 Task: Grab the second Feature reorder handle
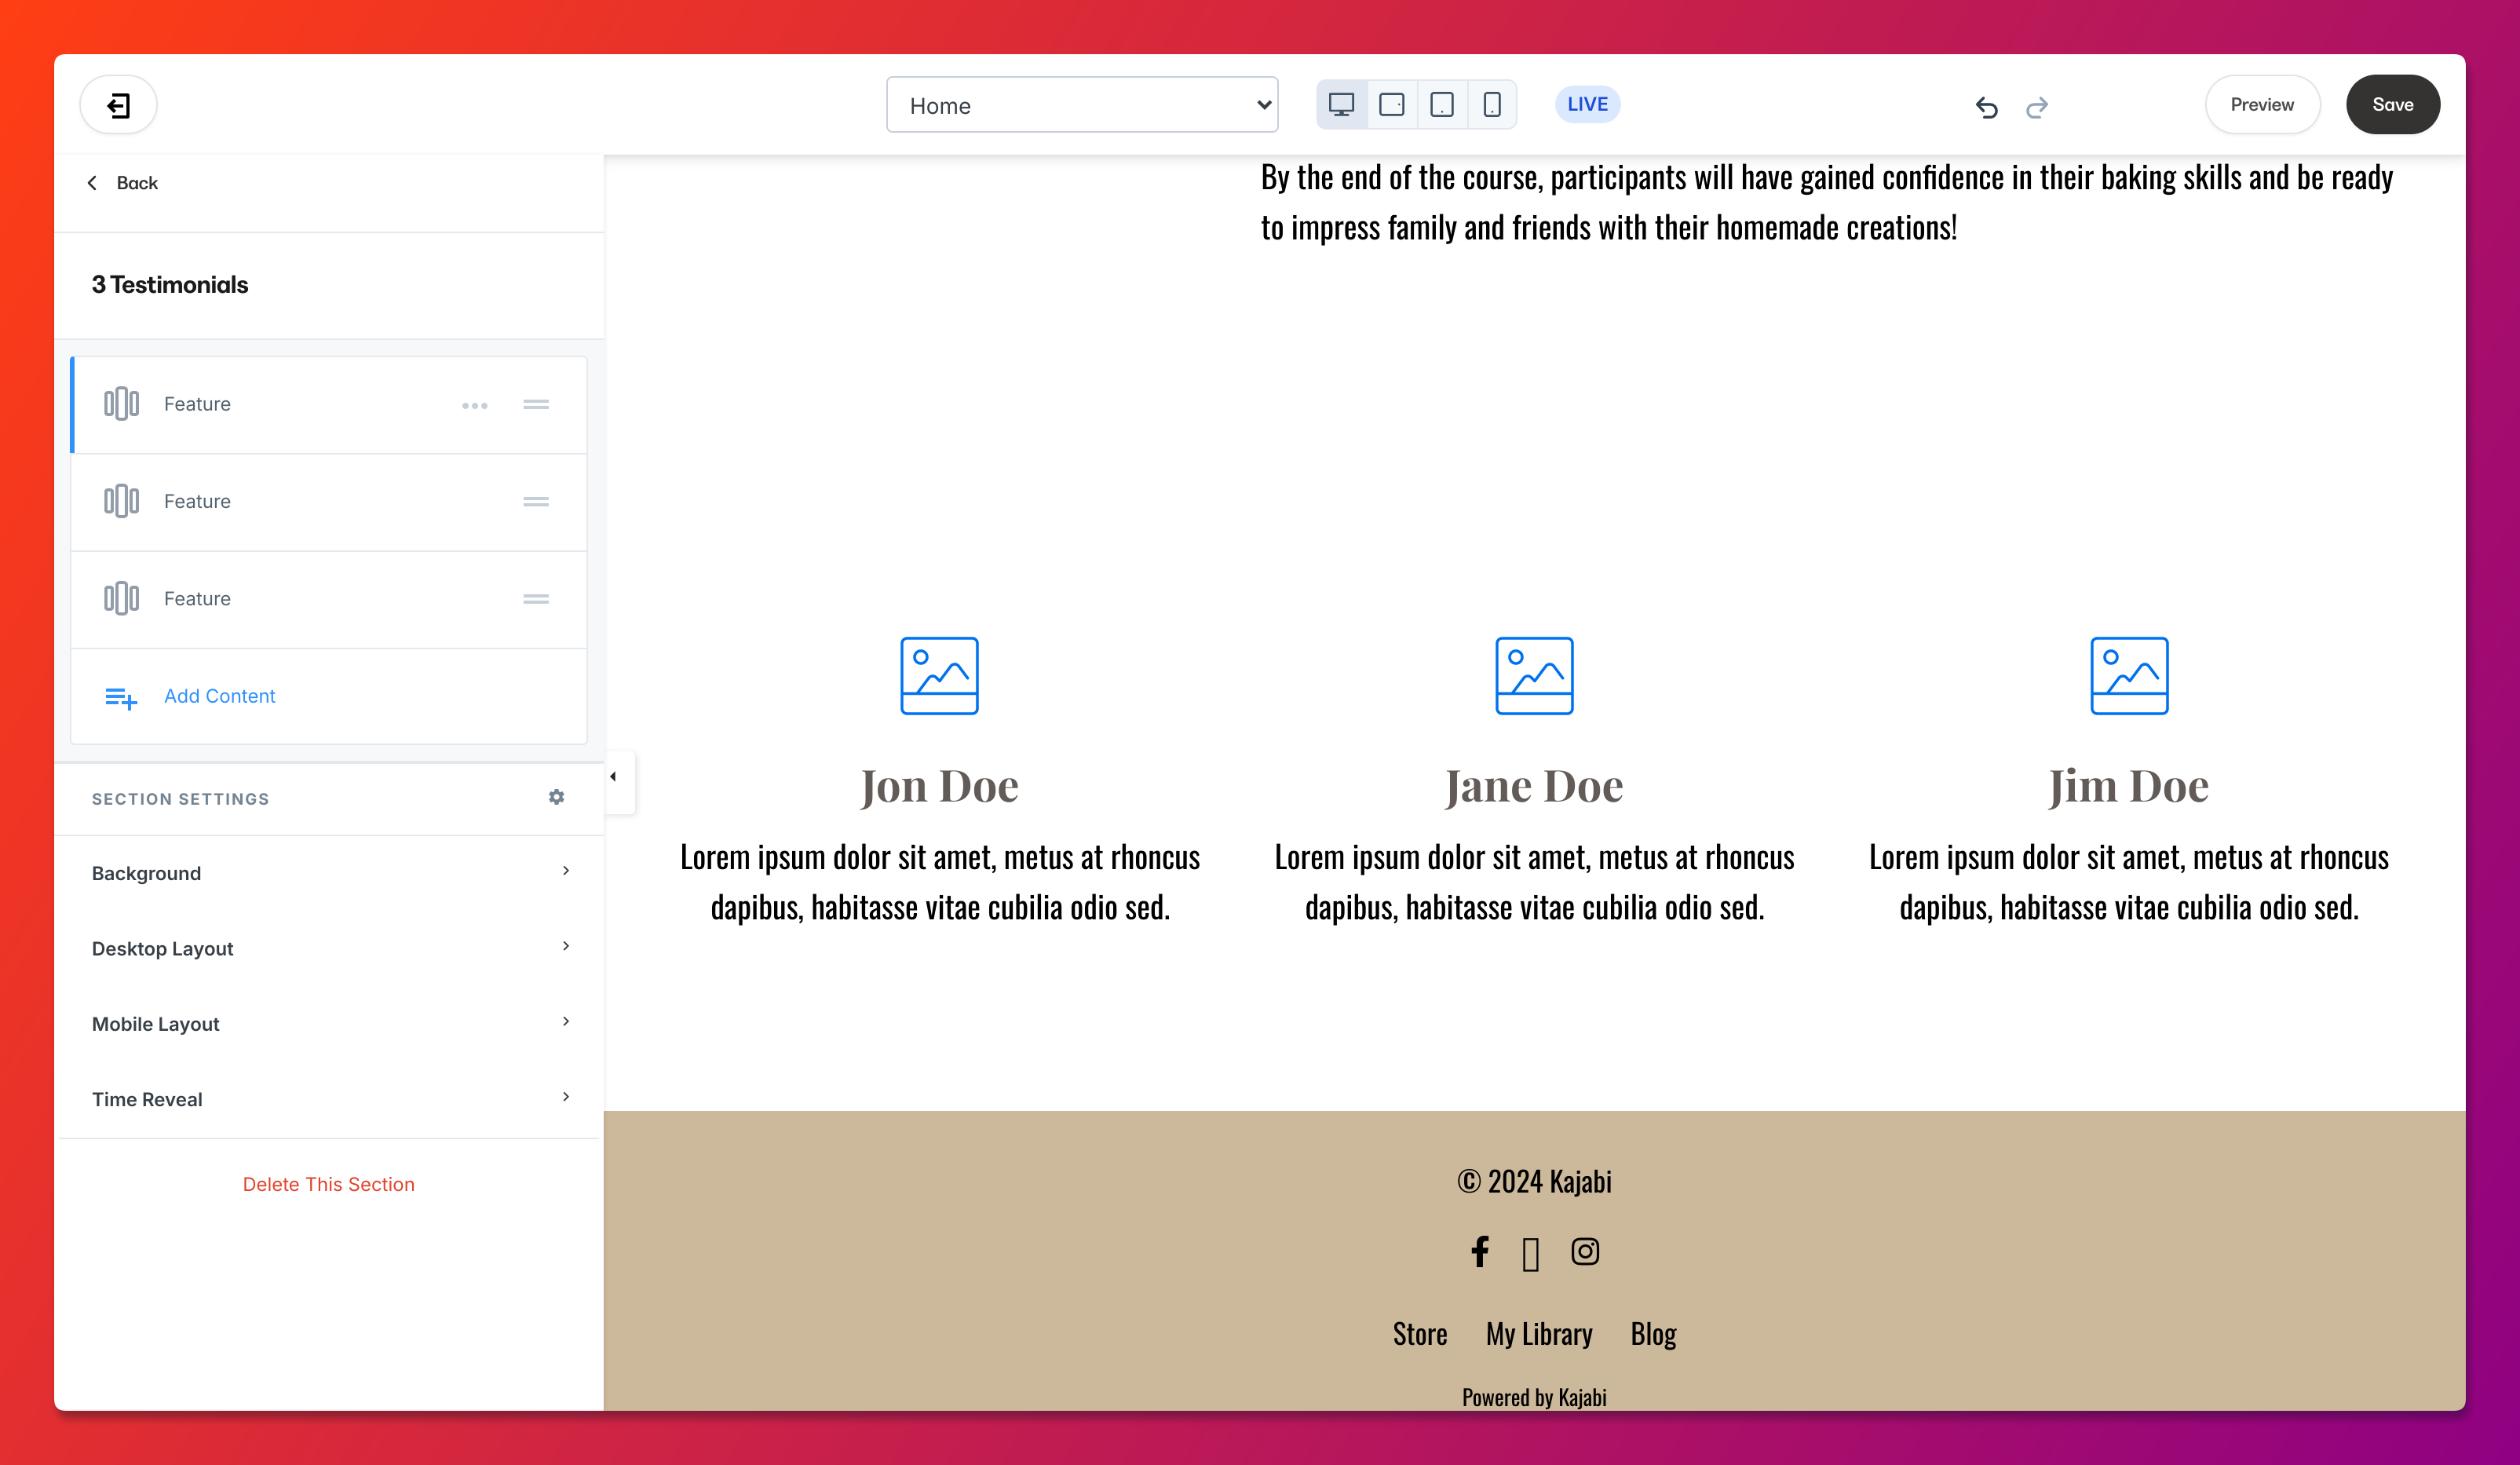click(x=536, y=501)
